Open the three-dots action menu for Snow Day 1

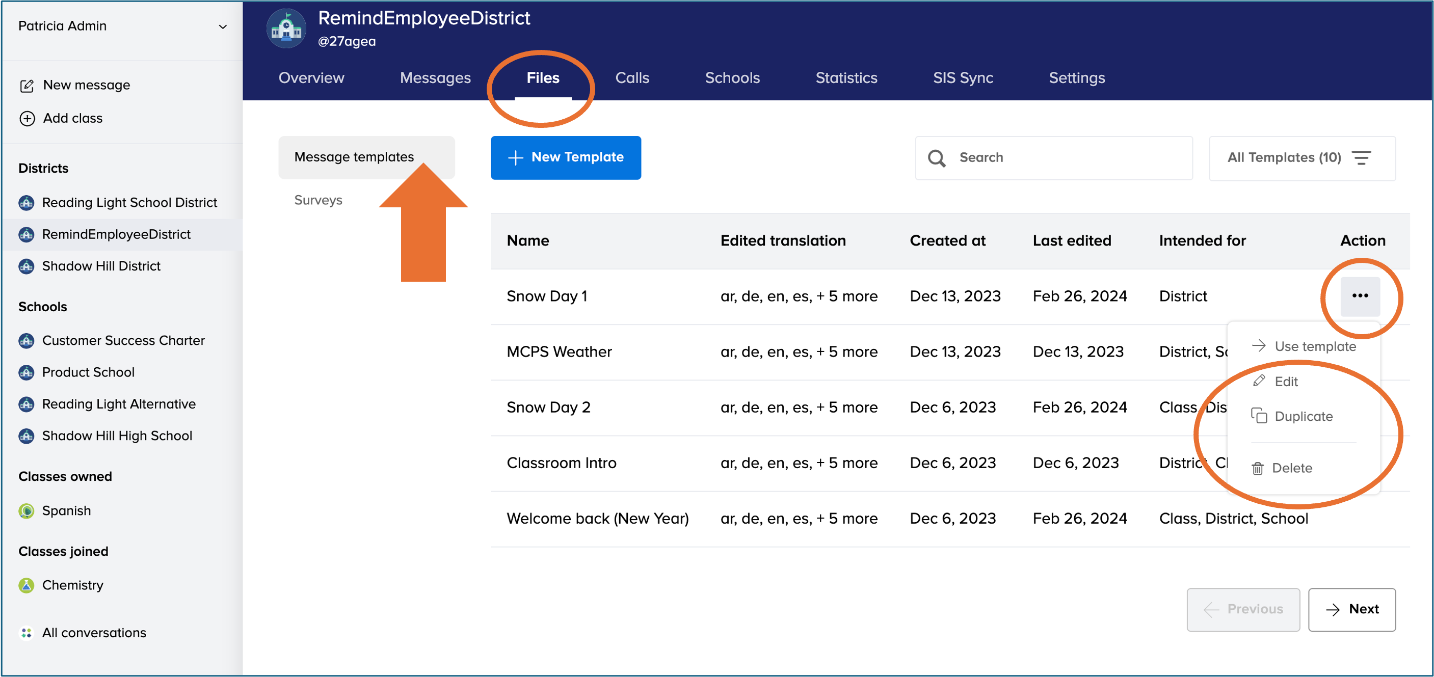(x=1360, y=296)
